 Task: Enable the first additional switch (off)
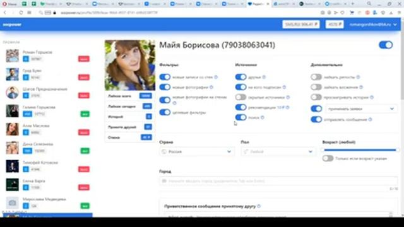(316, 77)
